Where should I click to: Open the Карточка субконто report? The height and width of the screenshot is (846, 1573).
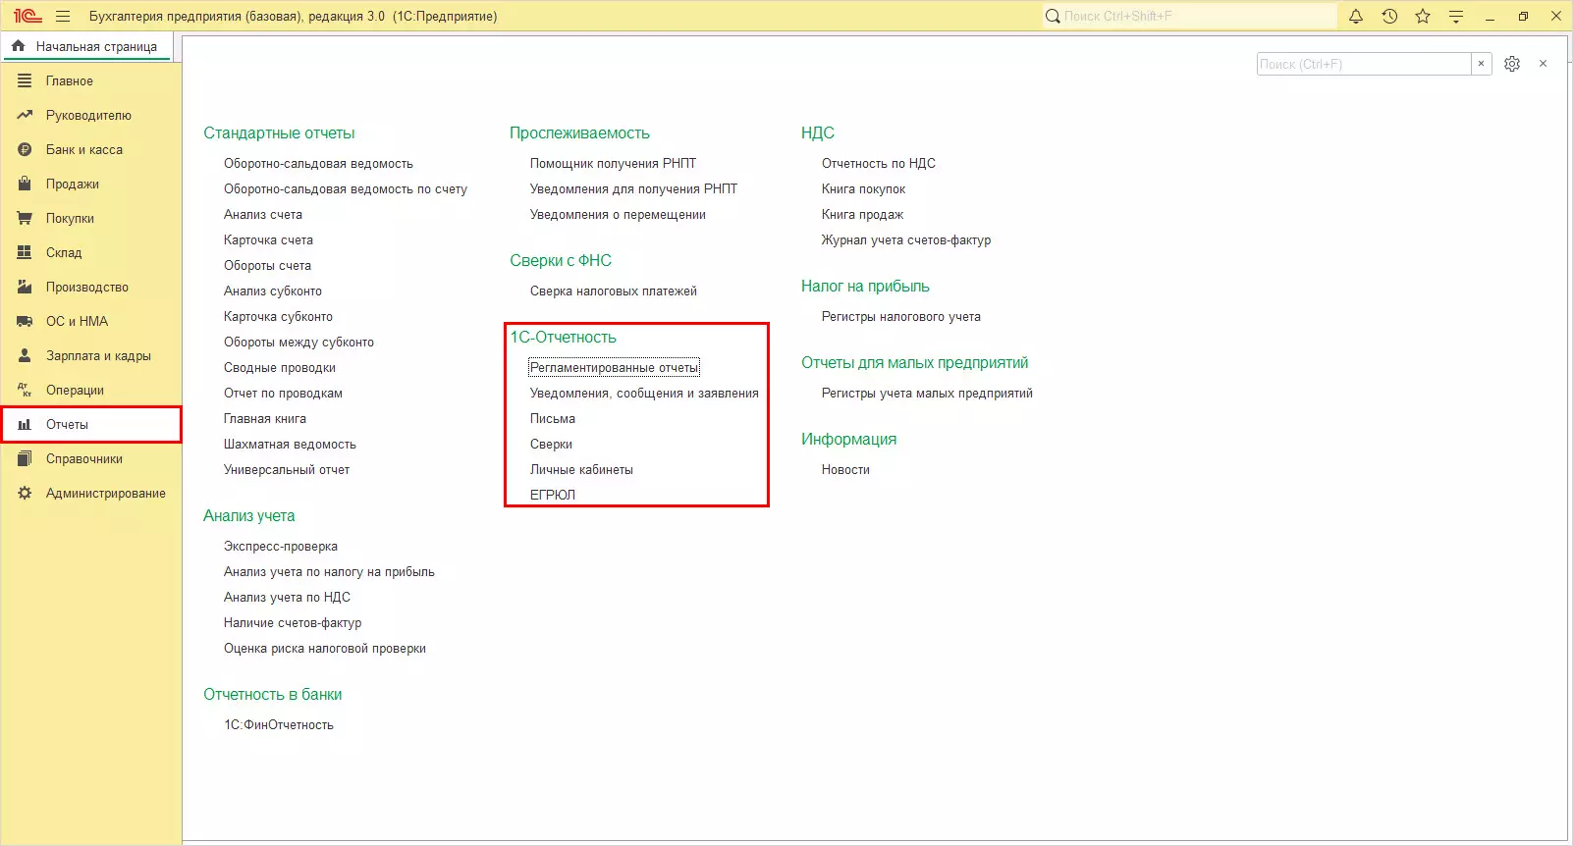click(x=278, y=316)
